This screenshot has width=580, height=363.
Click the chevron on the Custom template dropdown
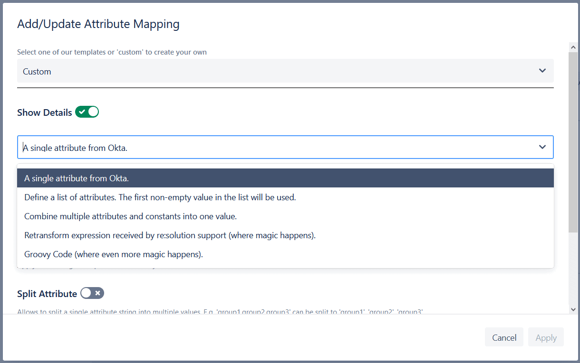pyautogui.click(x=542, y=70)
